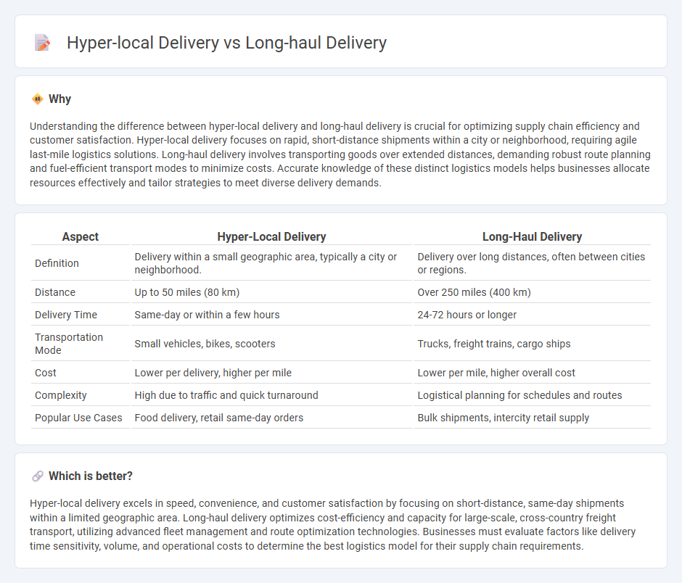Select the Popular Use Cases row label
The width and height of the screenshot is (682, 583).
(79, 418)
